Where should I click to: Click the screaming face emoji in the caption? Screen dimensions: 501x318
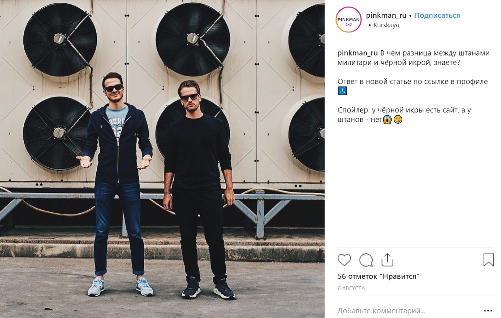pos(387,119)
